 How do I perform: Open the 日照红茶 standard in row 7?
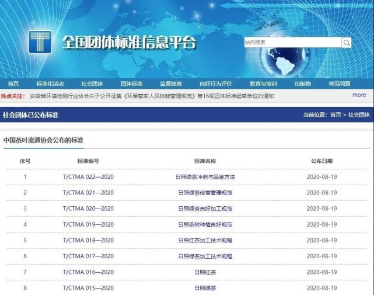click(205, 272)
